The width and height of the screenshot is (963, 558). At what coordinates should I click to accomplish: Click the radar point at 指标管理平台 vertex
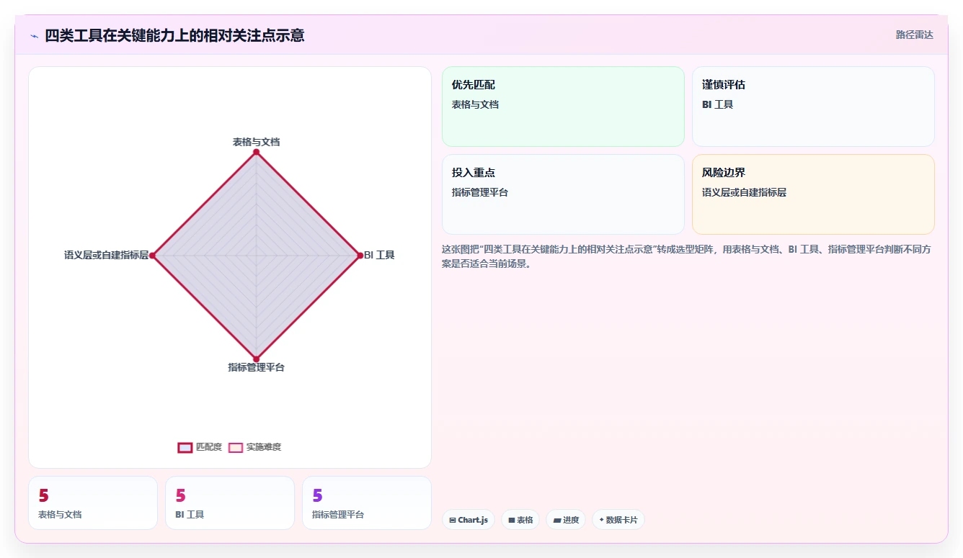tap(256, 359)
